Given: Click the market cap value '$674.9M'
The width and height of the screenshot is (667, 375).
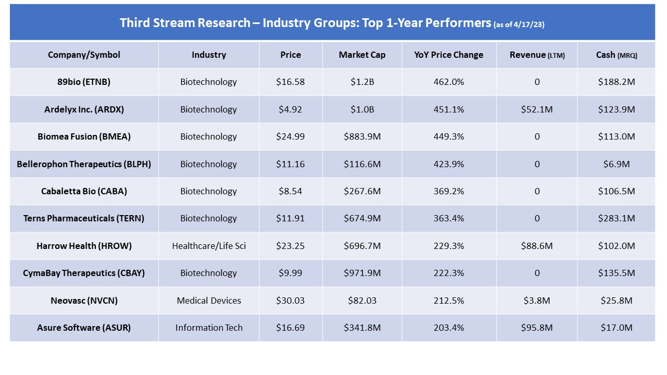Looking at the screenshot, I should 362,218.
